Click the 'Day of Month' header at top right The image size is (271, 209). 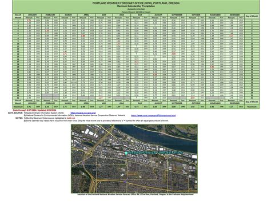[252, 16]
